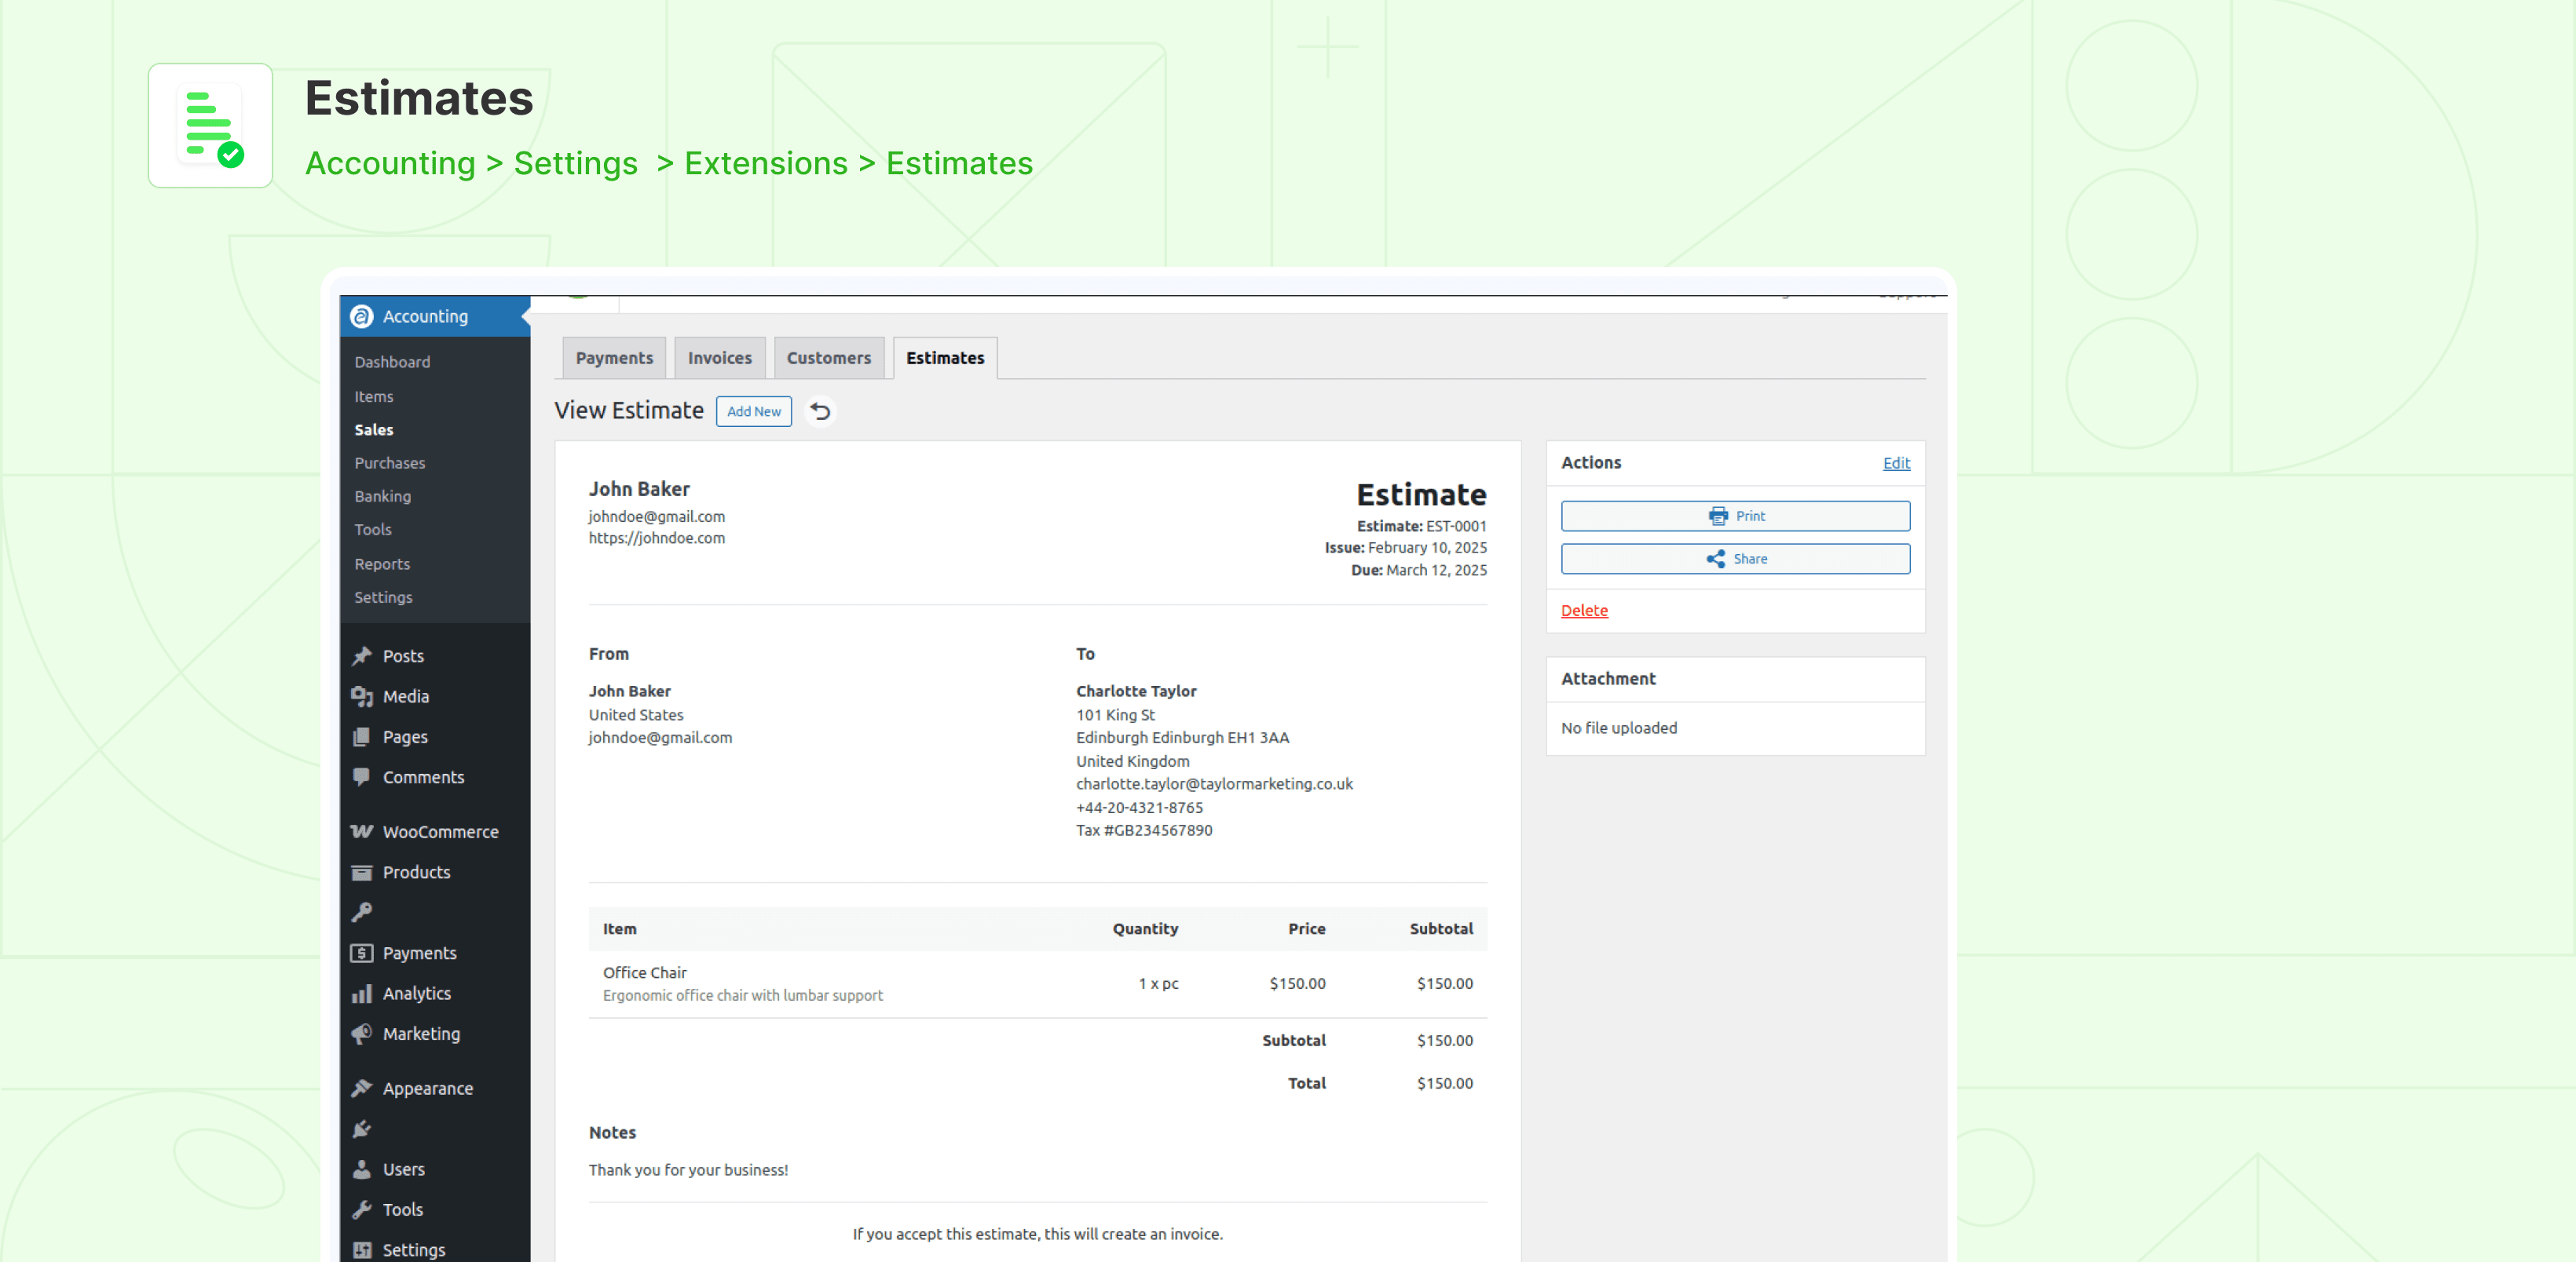Click the Charlotte Taylor recipient name
Viewport: 2576px width, 1262px height.
point(1136,691)
